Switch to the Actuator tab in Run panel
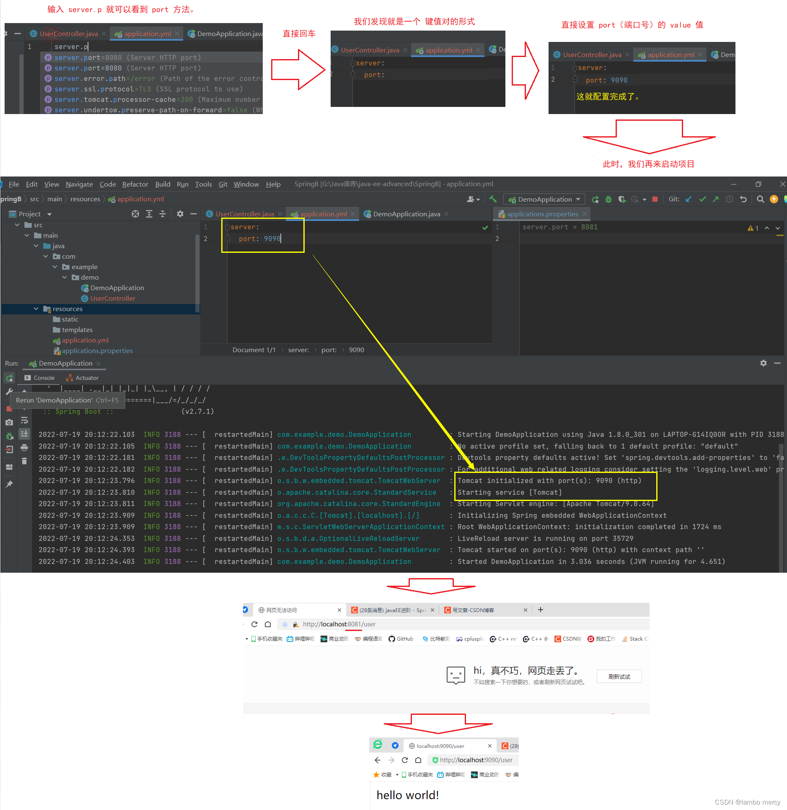 point(82,378)
